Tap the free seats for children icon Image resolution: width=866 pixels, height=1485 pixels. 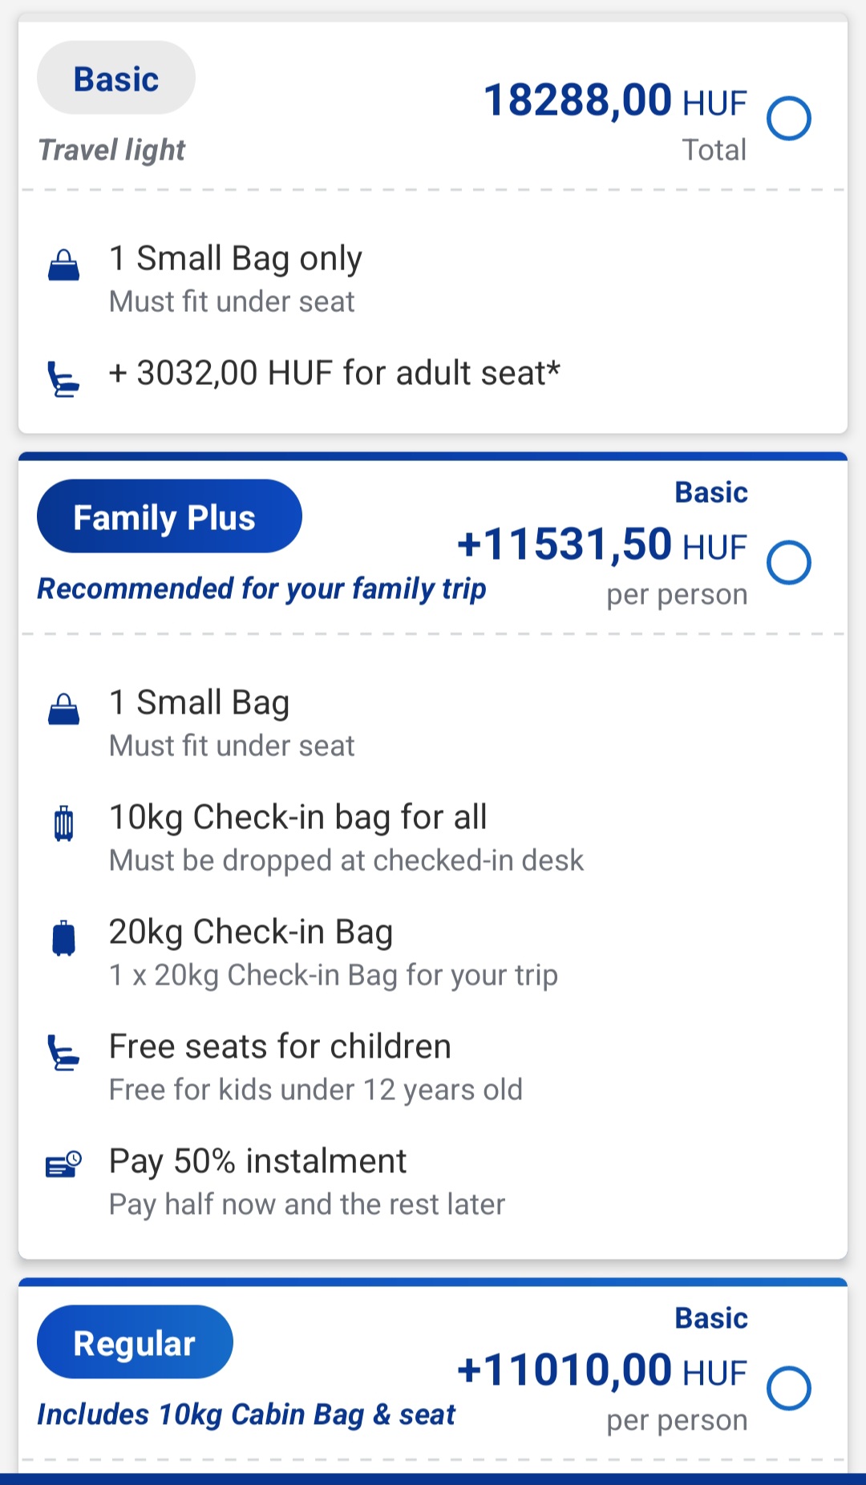click(x=63, y=1053)
